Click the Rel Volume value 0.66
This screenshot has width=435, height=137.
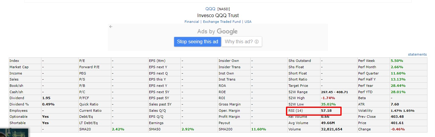point(325,117)
